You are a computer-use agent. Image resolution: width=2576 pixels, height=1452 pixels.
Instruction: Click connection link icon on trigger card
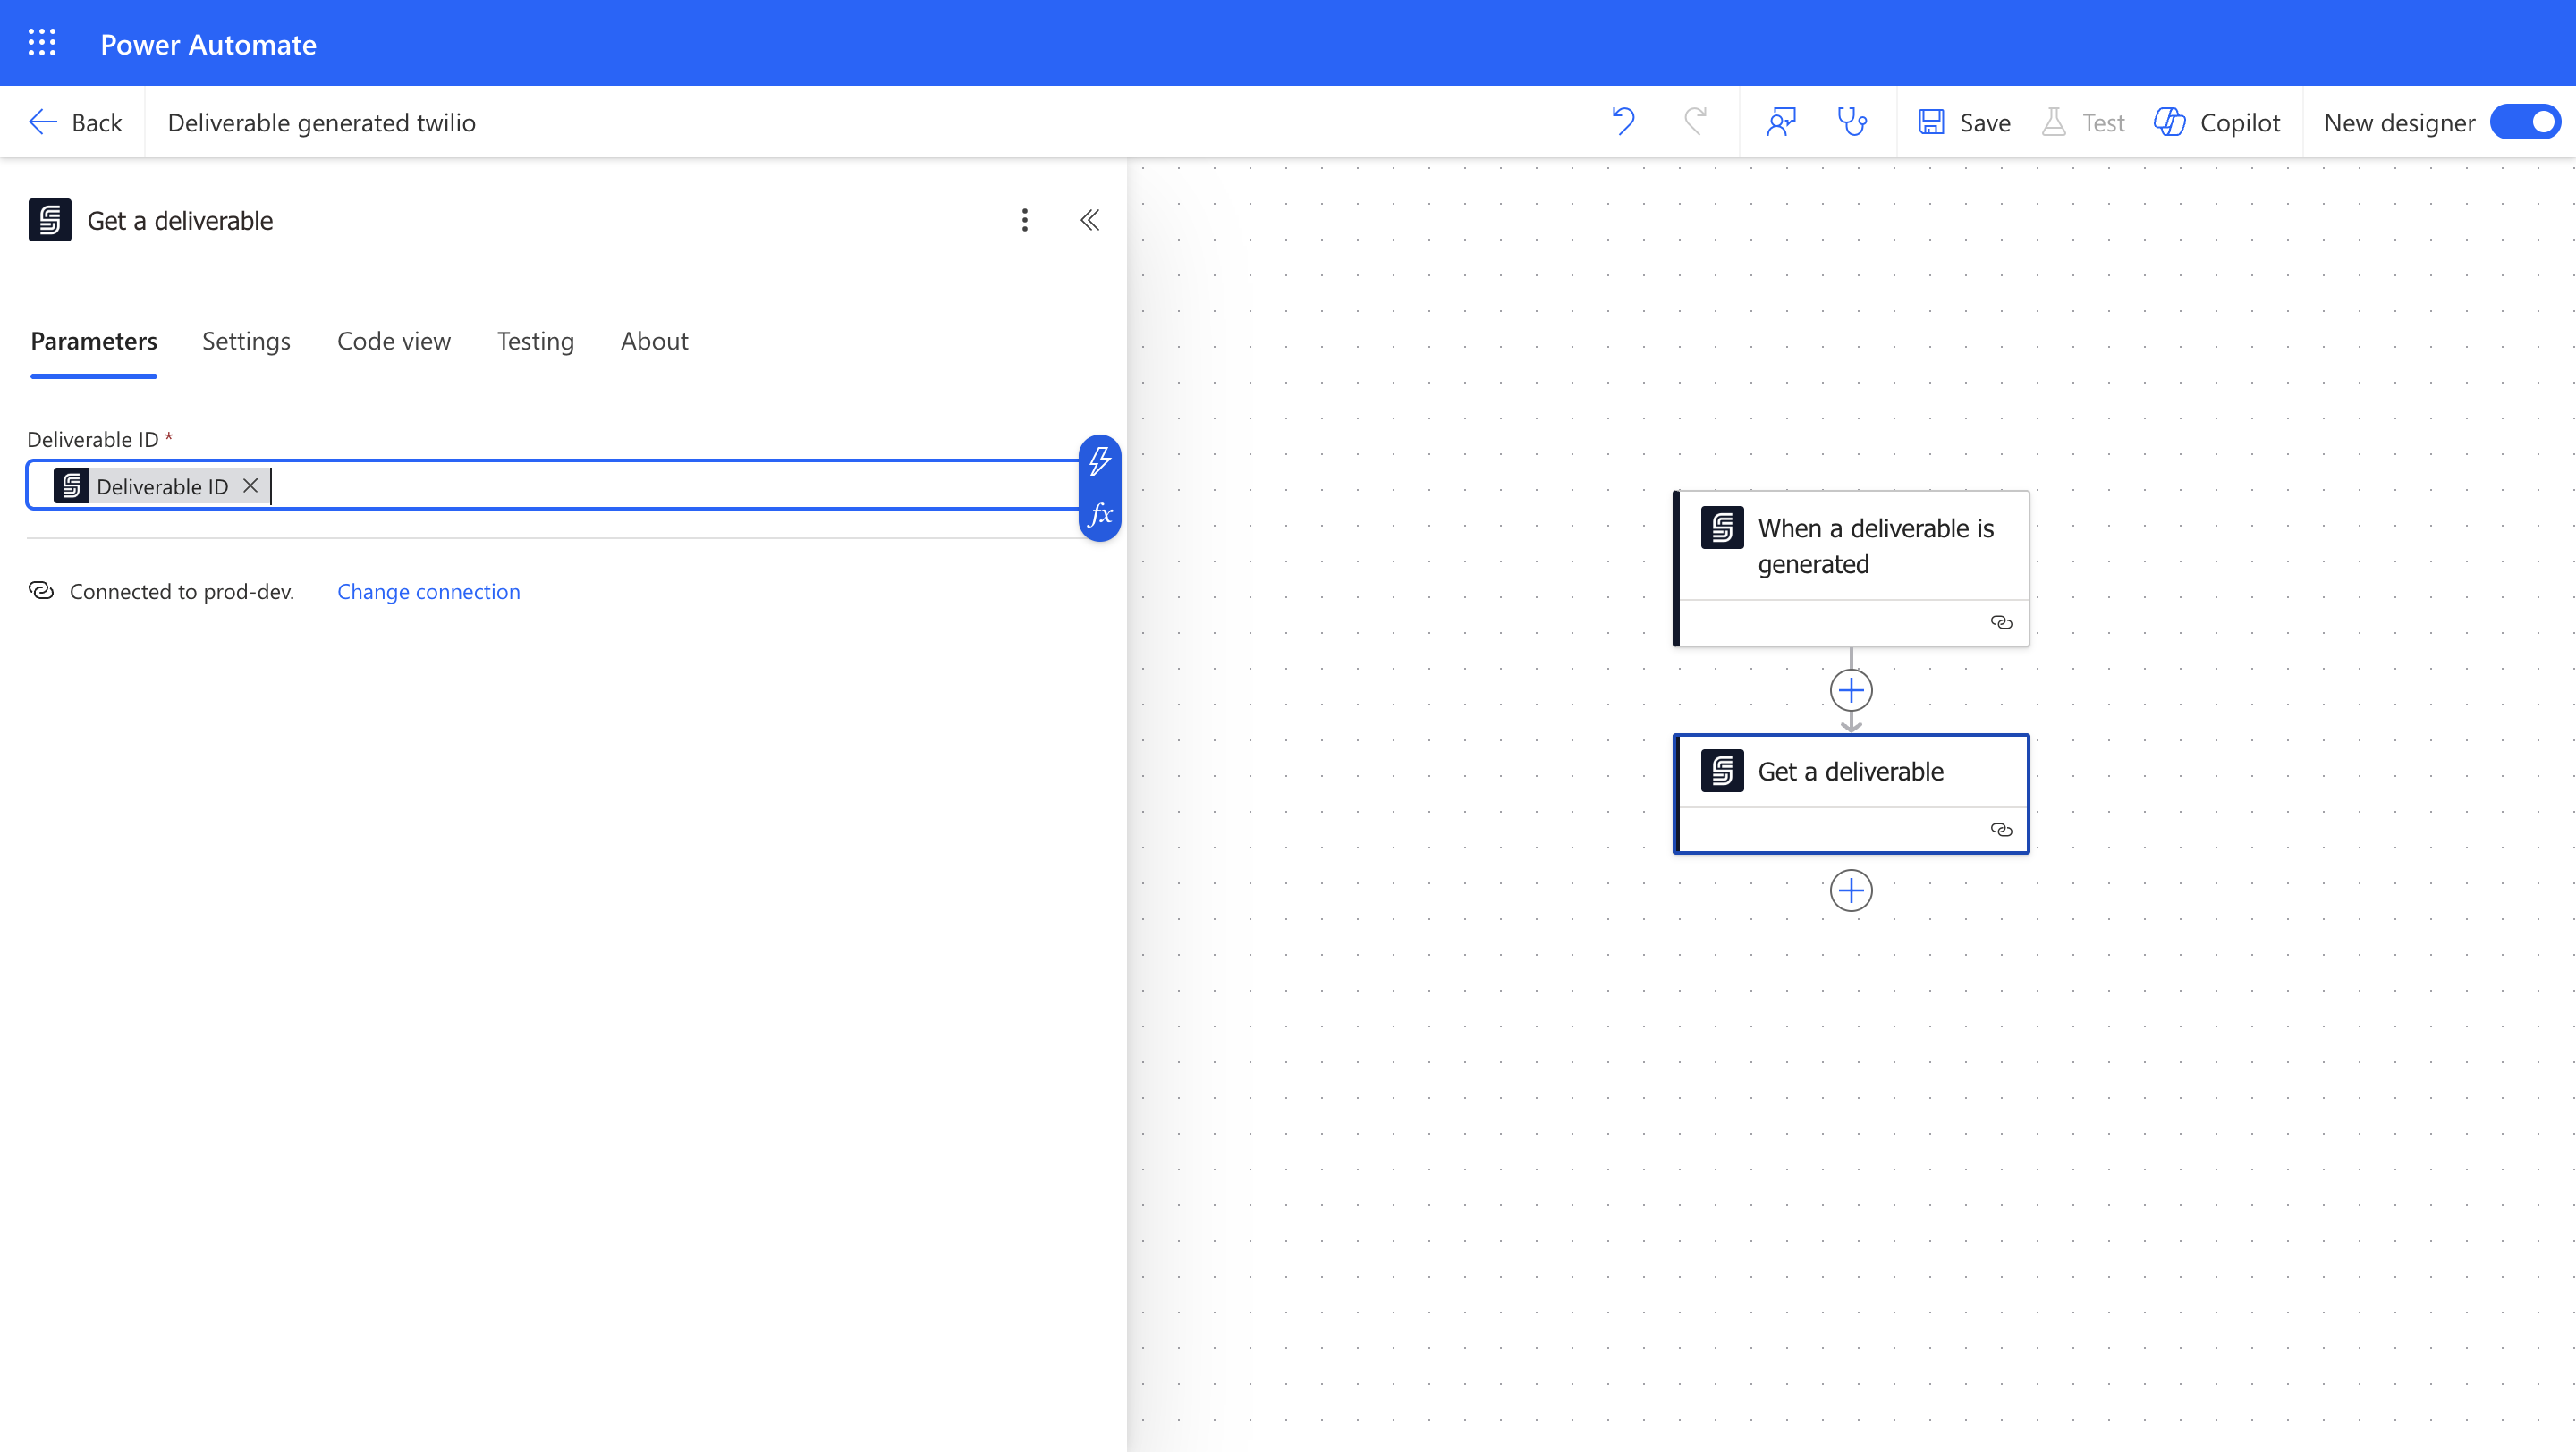coord(2000,622)
